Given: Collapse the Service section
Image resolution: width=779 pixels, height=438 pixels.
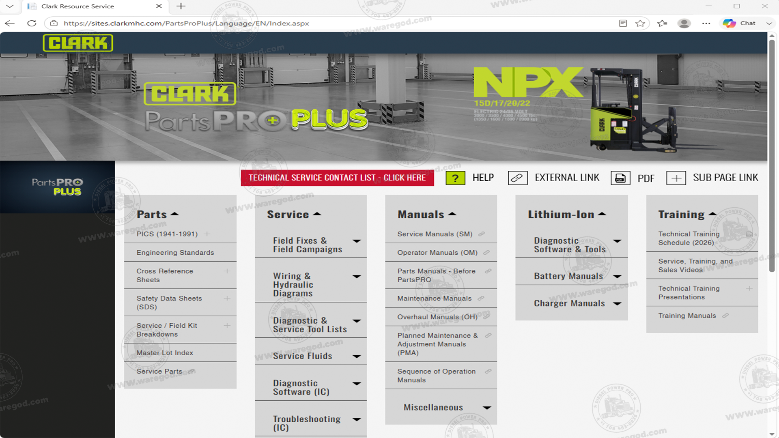Looking at the screenshot, I should [x=317, y=214].
